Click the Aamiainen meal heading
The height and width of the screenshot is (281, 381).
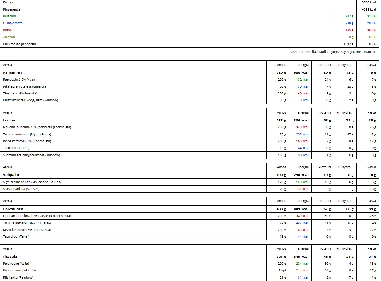coord(12,72)
